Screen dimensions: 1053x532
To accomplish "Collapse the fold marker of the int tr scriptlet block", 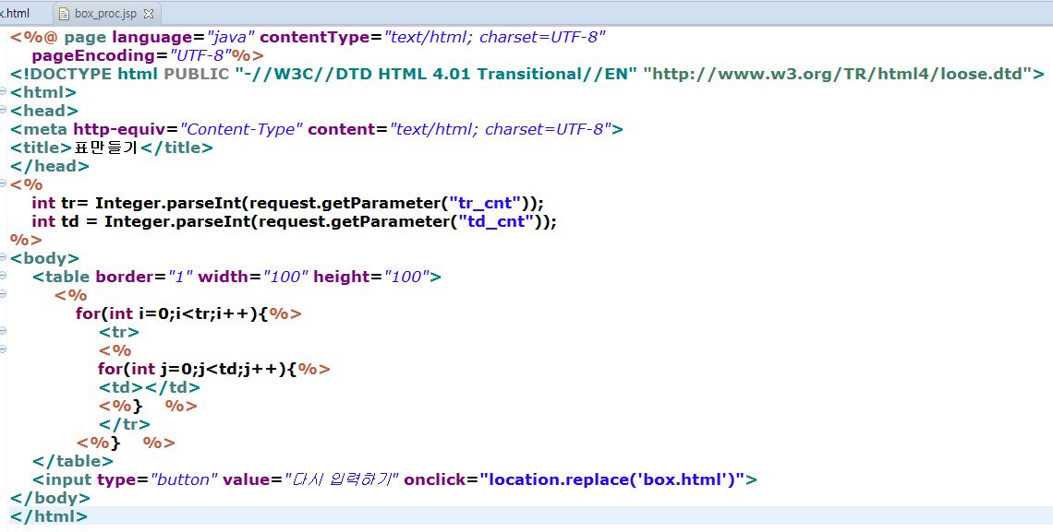I will (x=4, y=183).
